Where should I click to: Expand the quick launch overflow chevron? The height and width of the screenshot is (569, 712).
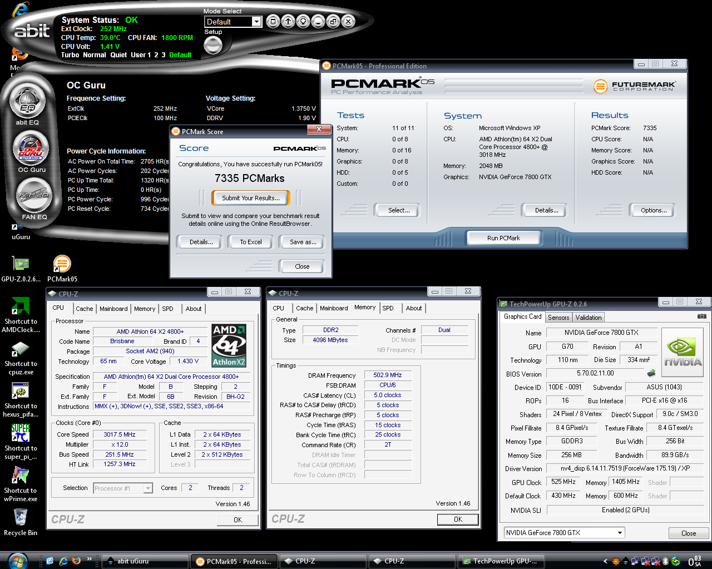click(90, 559)
